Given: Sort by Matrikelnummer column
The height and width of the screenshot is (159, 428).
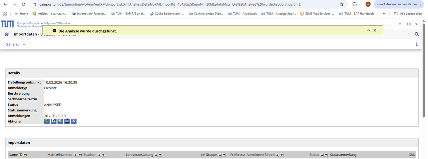Looking at the screenshot, I should [76, 155].
